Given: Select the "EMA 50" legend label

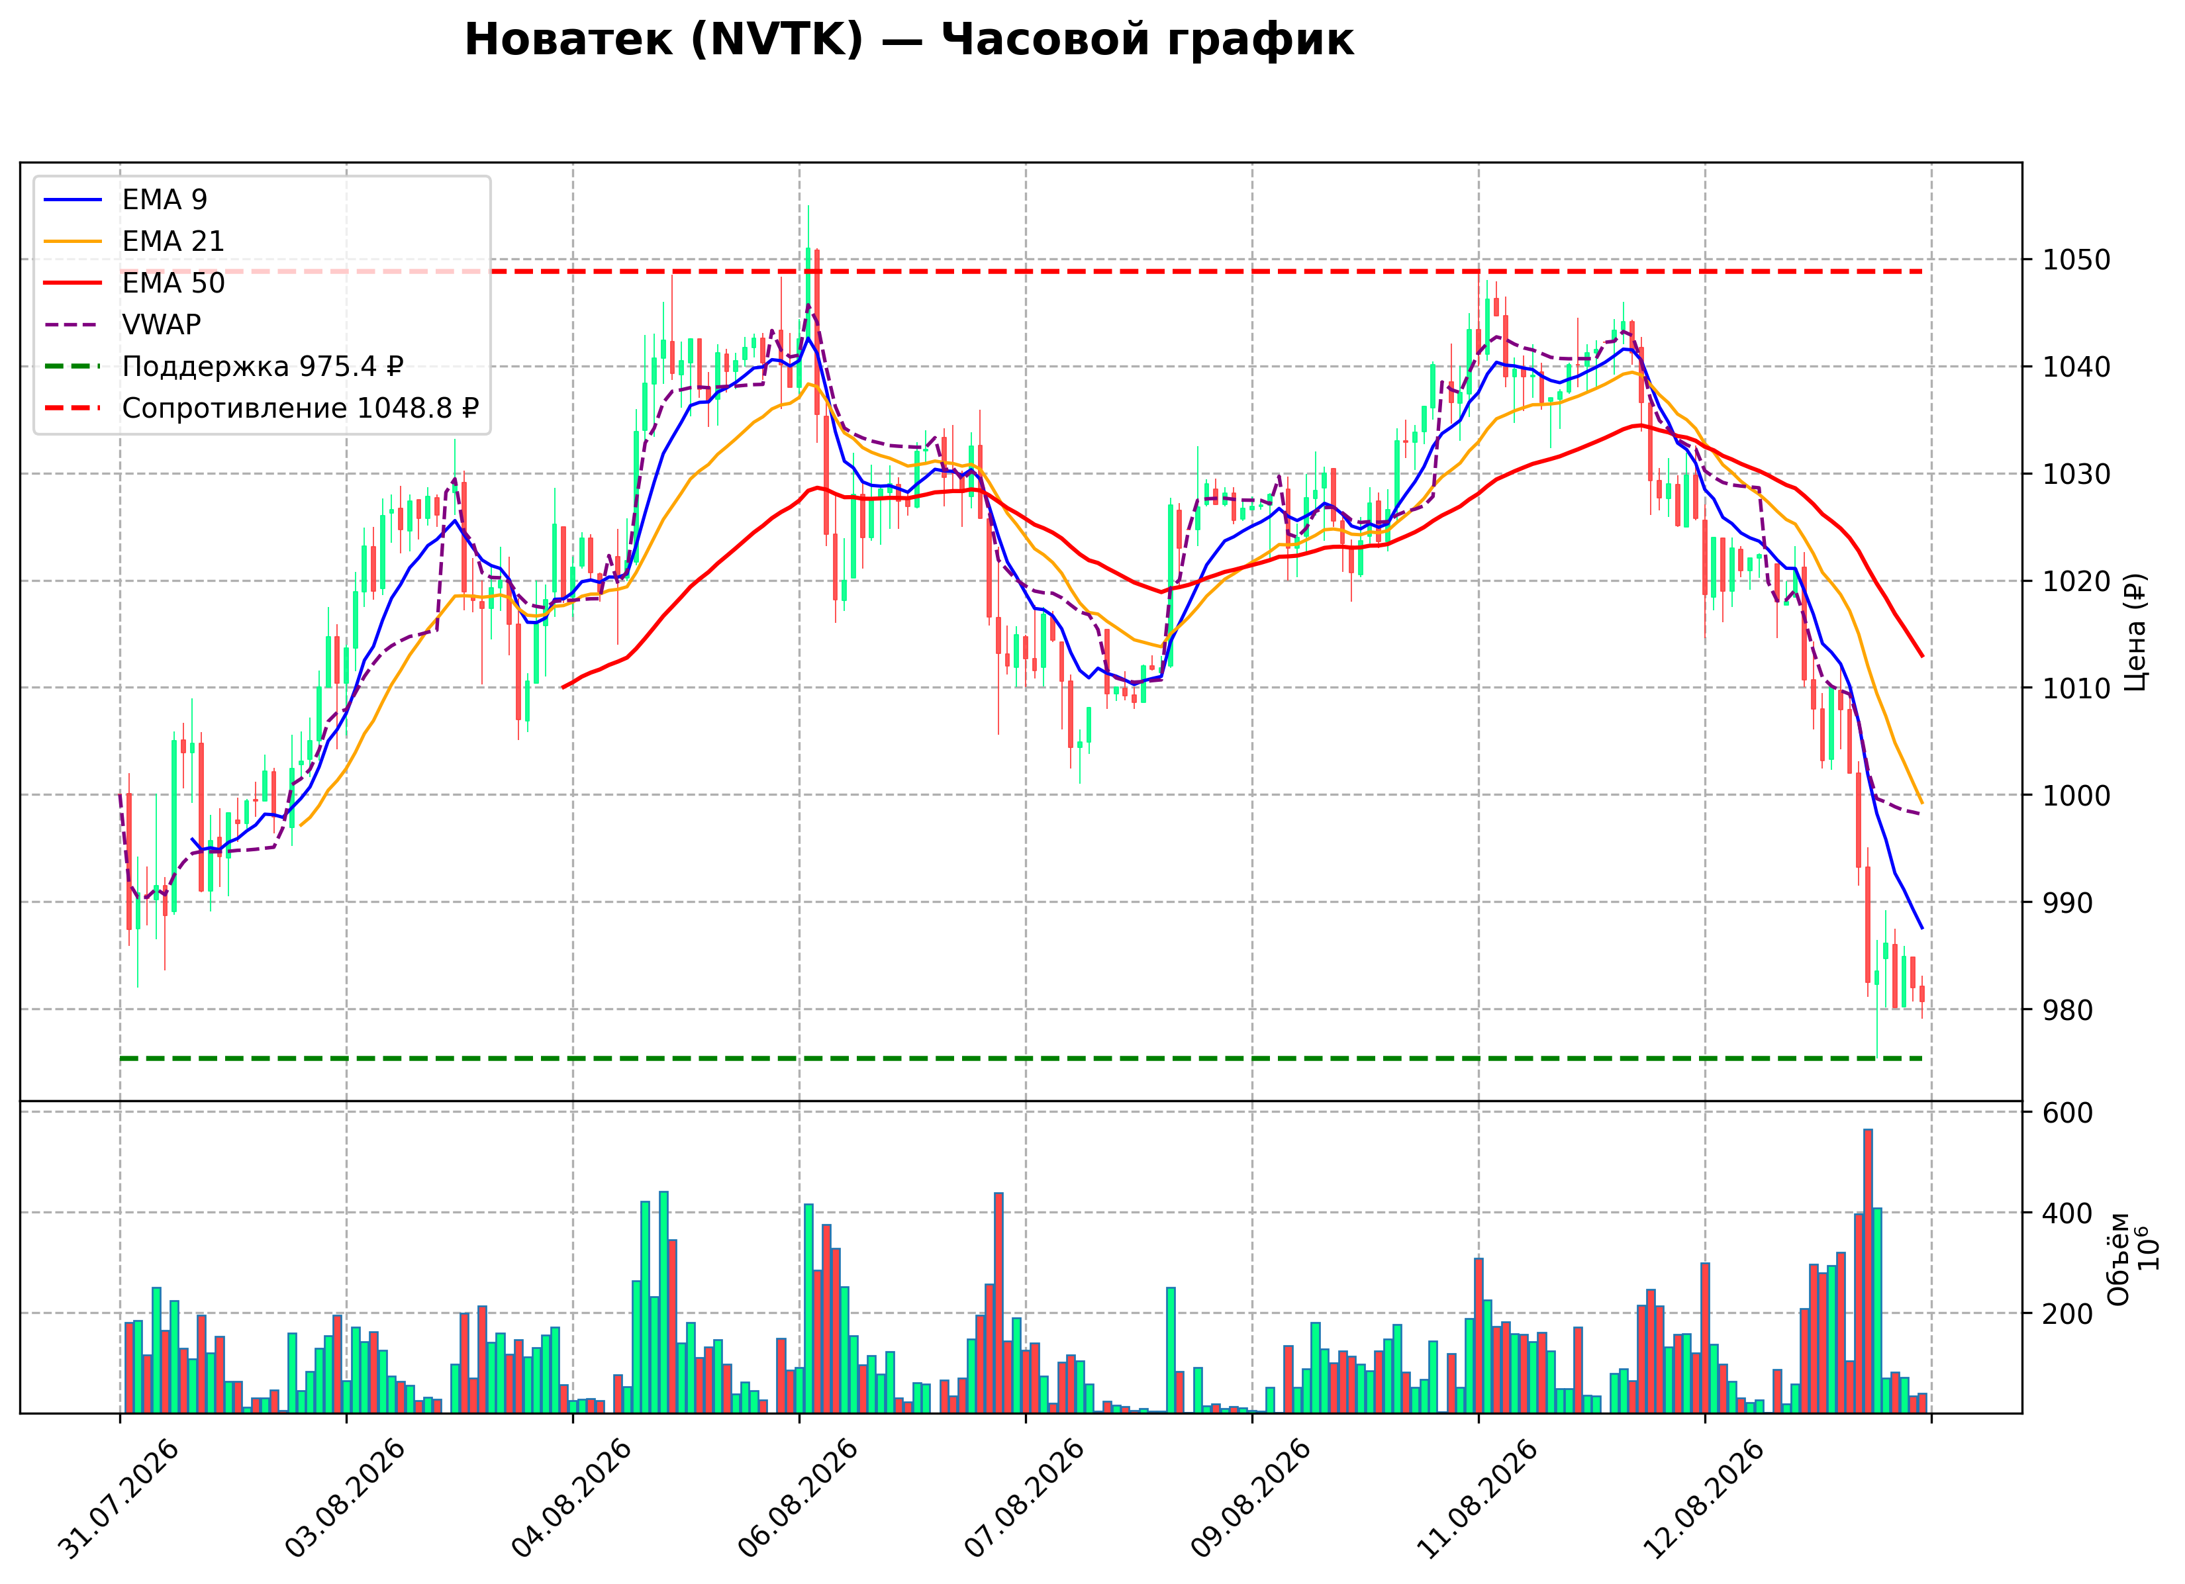Looking at the screenshot, I should click(x=172, y=283).
